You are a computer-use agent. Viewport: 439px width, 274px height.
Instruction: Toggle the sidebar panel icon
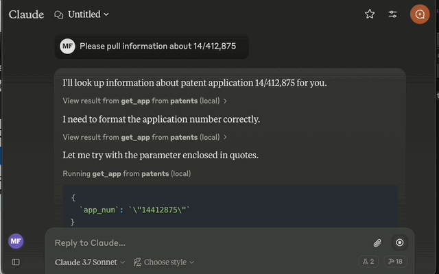coord(16,262)
